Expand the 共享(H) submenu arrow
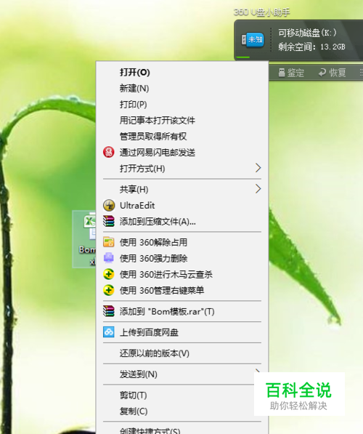This screenshot has width=363, height=434. (x=258, y=189)
